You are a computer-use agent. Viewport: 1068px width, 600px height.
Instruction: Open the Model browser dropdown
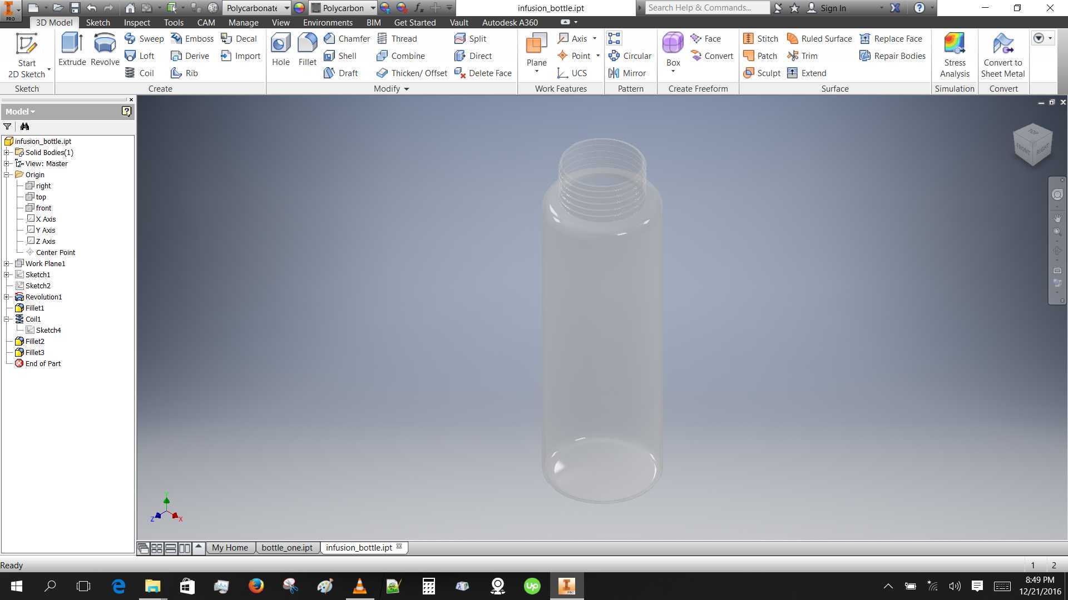[x=21, y=112]
